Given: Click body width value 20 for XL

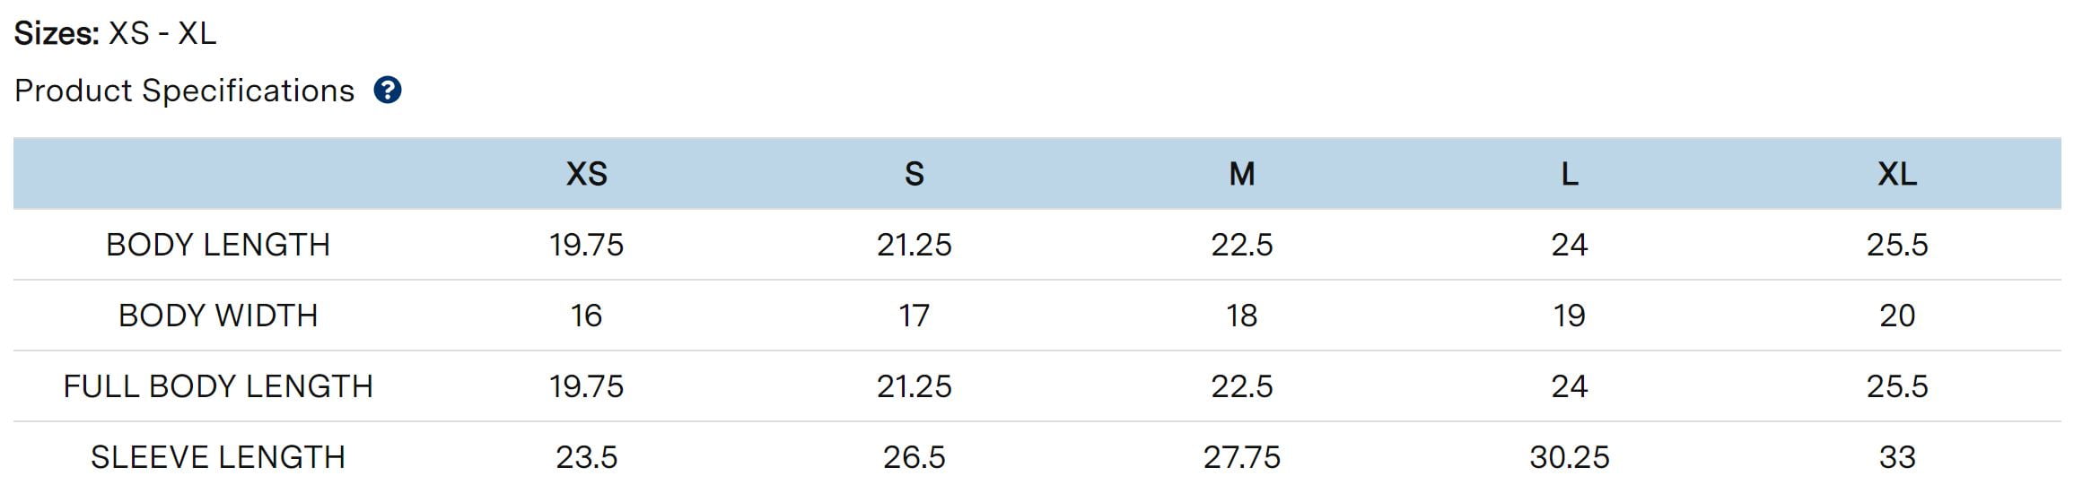Looking at the screenshot, I should click(x=1897, y=316).
